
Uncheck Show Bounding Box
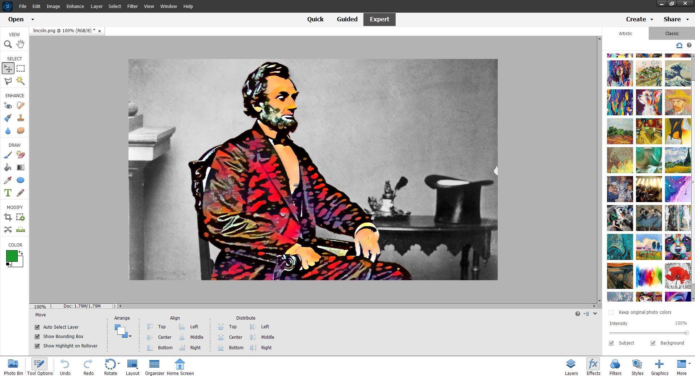[x=37, y=337]
